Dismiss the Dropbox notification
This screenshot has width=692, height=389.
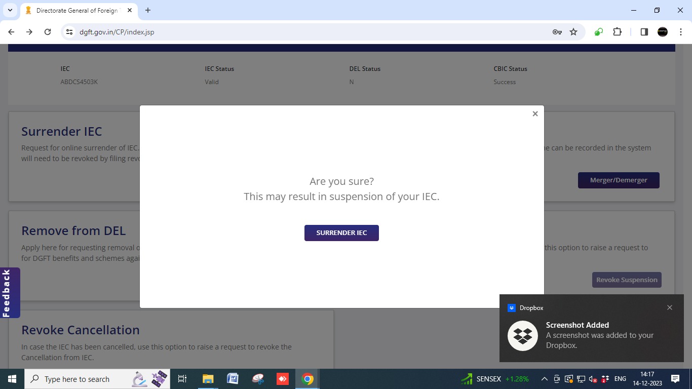[x=670, y=307]
